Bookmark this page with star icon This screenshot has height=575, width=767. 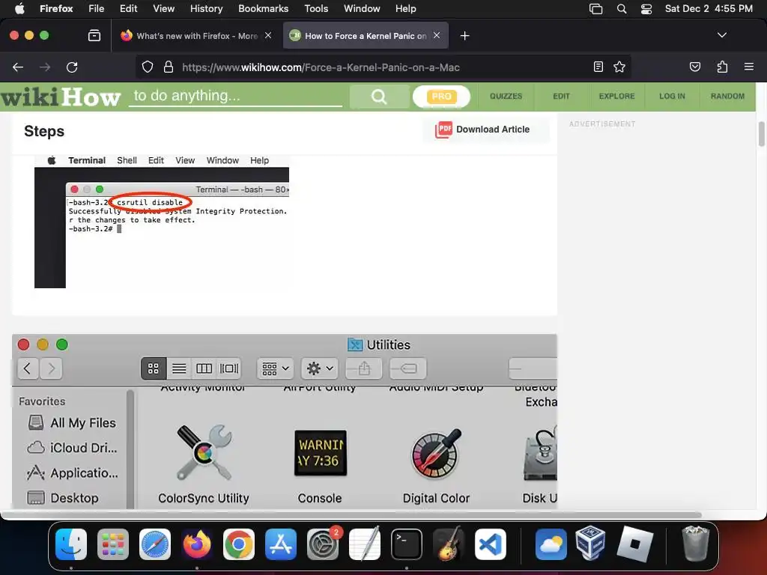[x=619, y=67]
